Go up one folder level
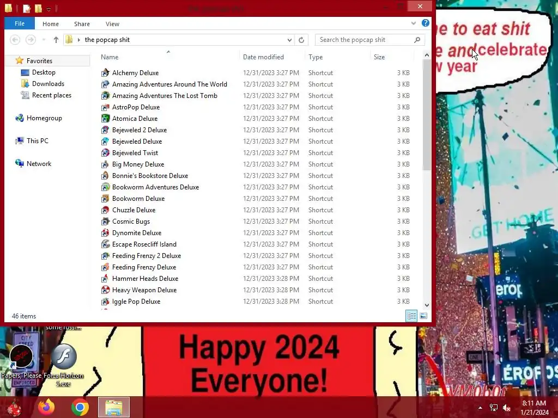Screen dimensions: 558x418 tap(56, 40)
